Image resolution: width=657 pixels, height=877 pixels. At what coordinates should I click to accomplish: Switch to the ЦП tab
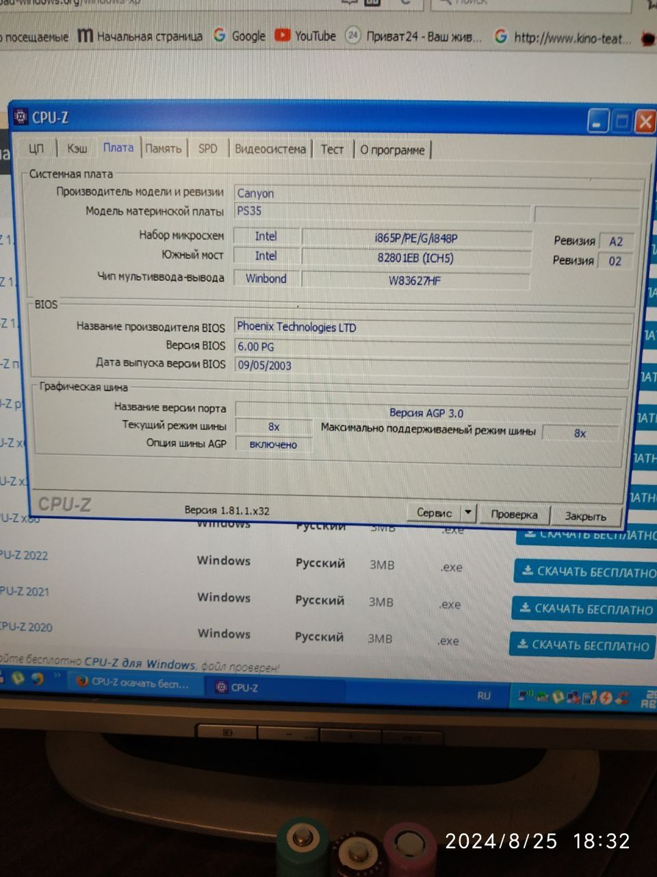tap(36, 149)
